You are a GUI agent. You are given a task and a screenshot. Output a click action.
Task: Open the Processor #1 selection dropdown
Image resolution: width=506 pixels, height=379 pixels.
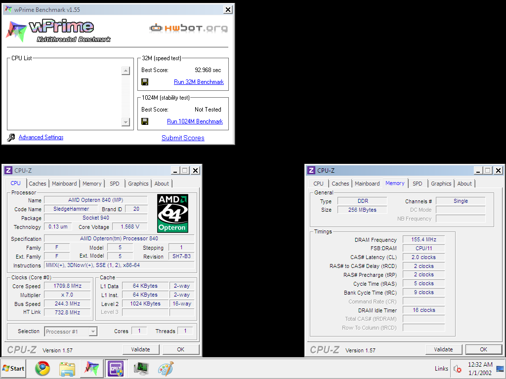click(x=93, y=331)
